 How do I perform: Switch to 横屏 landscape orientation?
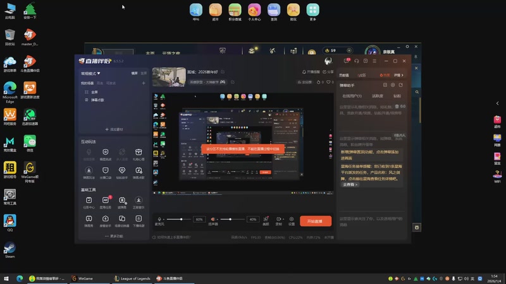(134, 73)
